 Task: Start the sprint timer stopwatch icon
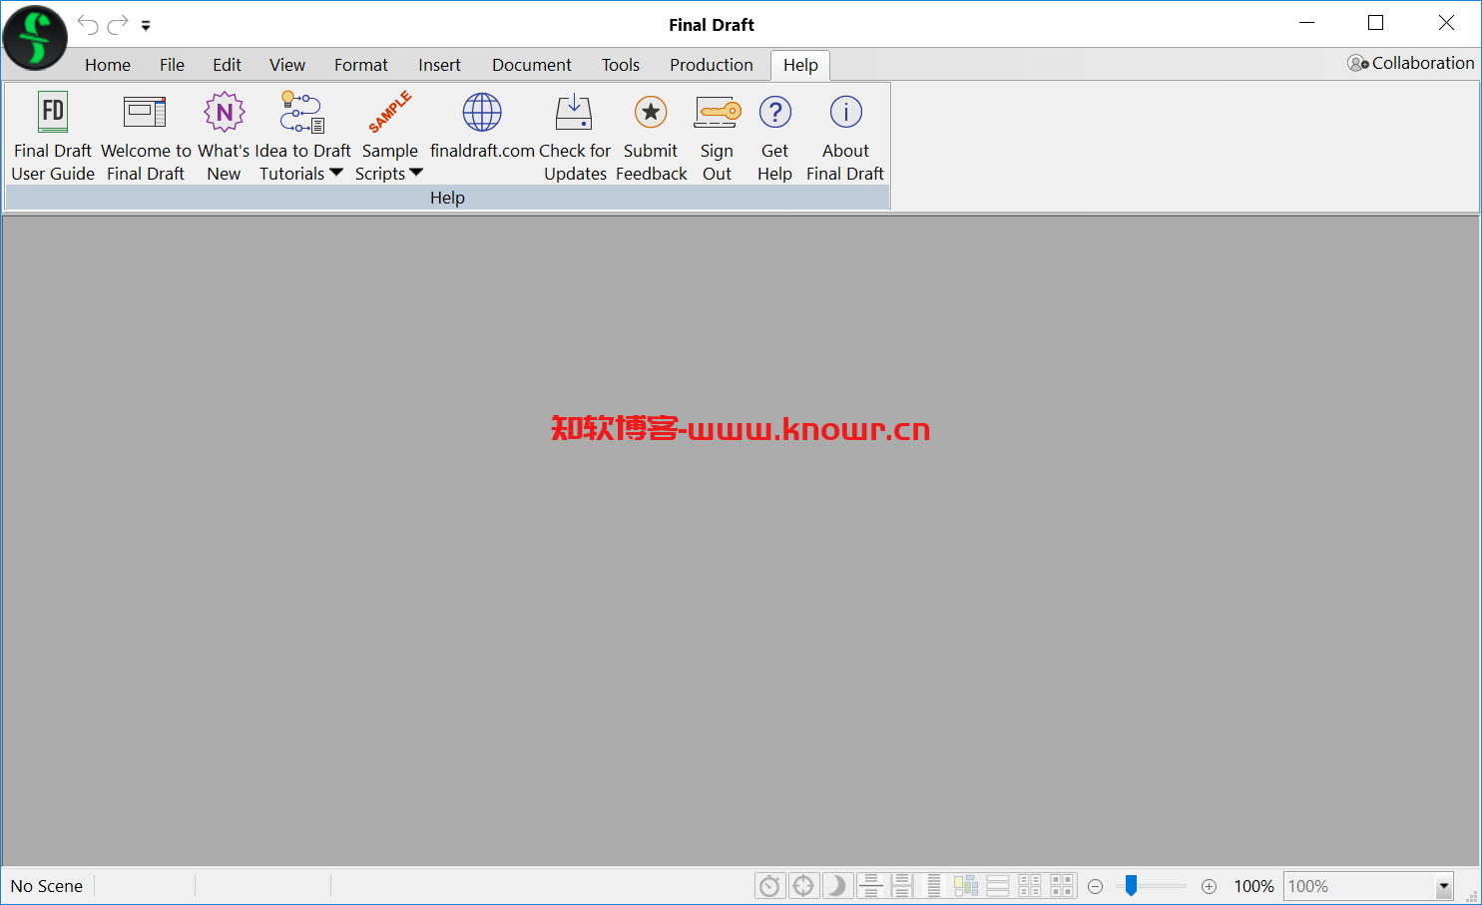(x=769, y=886)
